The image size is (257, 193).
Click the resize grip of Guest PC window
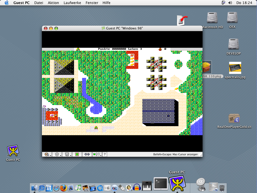[201, 155]
